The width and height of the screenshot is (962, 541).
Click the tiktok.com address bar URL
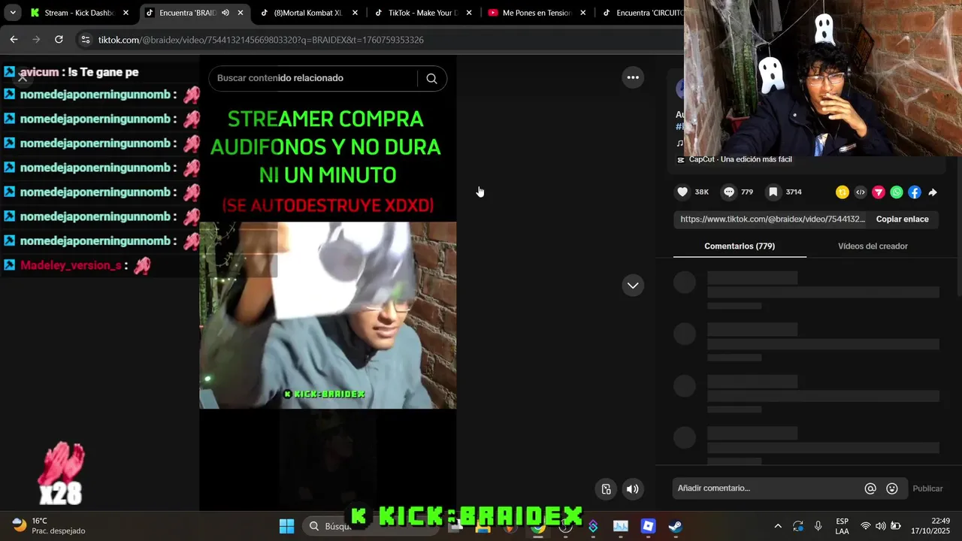[261, 40]
